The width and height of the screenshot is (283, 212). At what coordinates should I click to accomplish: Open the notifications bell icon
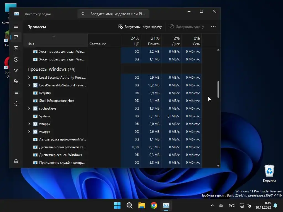276,205
